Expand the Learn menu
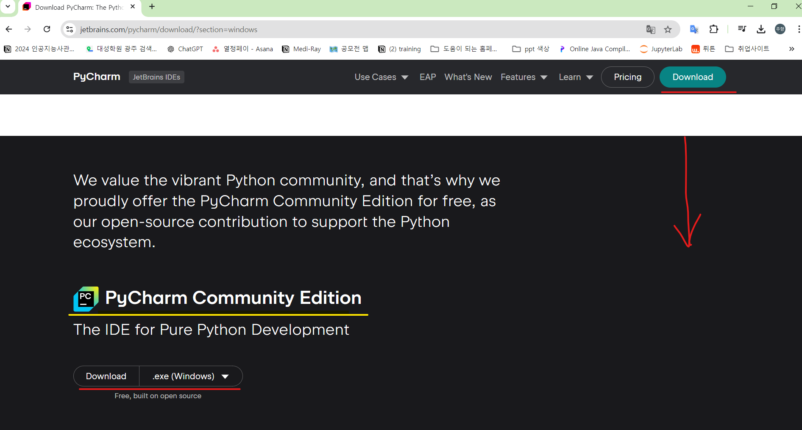This screenshot has width=802, height=430. point(576,77)
